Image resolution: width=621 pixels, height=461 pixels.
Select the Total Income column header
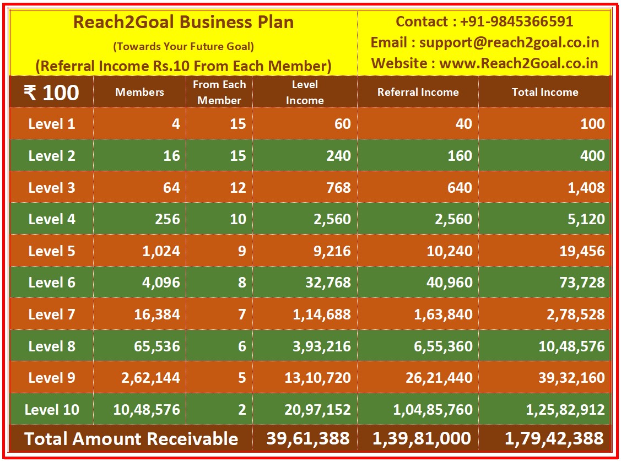[x=544, y=93]
